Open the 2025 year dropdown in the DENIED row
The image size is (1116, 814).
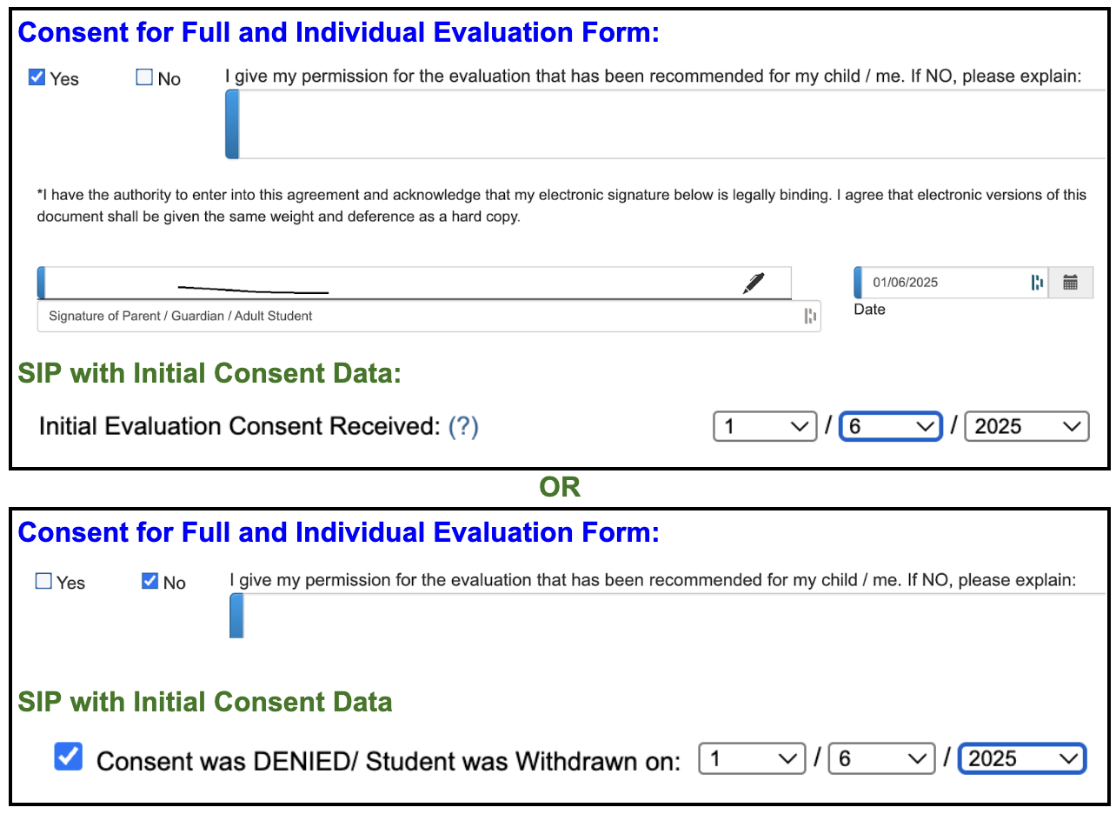point(1021,757)
